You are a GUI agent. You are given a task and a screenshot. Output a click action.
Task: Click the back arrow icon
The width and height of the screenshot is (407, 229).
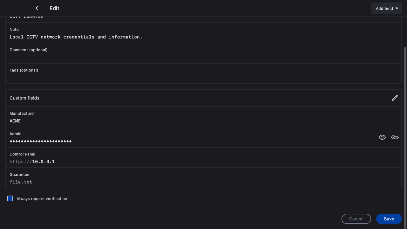[x=37, y=8]
